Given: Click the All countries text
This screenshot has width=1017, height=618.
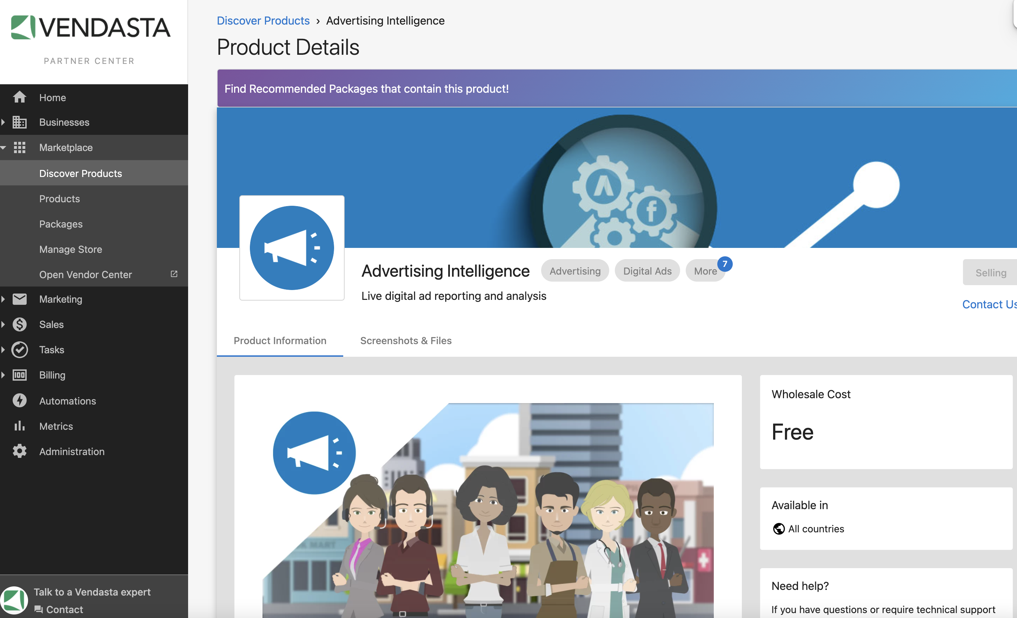Looking at the screenshot, I should [816, 529].
